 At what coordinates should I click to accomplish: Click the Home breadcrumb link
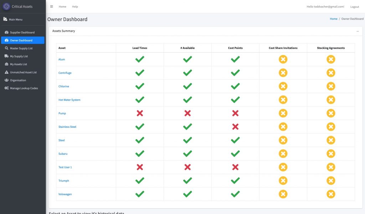pyautogui.click(x=333, y=19)
